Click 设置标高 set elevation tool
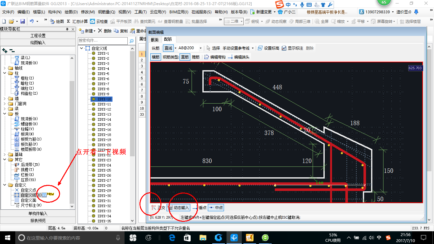The width and height of the screenshot is (434, 244). (268, 48)
